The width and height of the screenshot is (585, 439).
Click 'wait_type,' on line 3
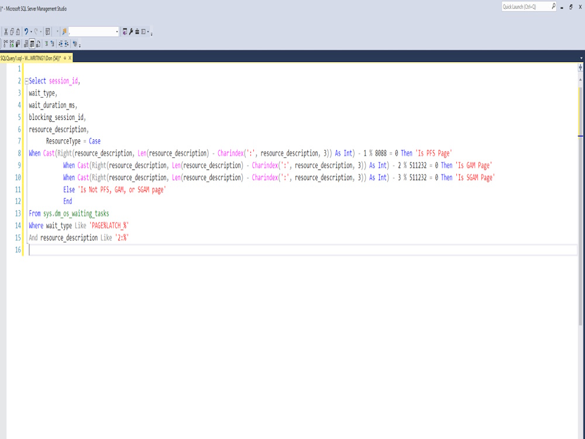pos(43,93)
